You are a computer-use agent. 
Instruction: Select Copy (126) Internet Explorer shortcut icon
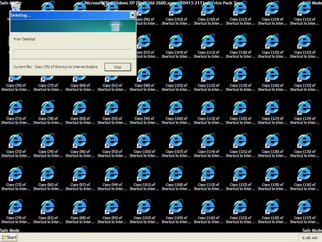coord(272,74)
